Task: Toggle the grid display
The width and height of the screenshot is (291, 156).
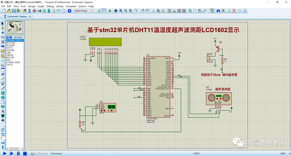Action: (x=103, y=11)
